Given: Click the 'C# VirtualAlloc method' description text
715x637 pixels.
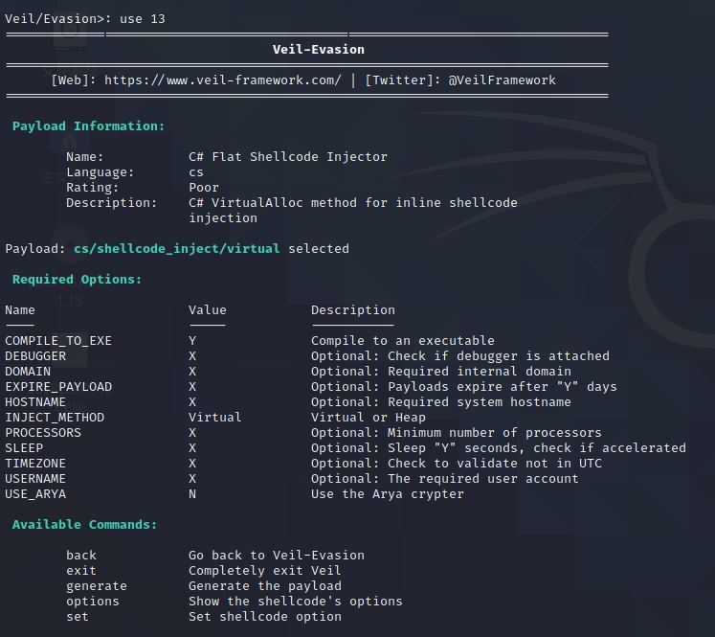Looking at the screenshot, I should coord(353,211).
